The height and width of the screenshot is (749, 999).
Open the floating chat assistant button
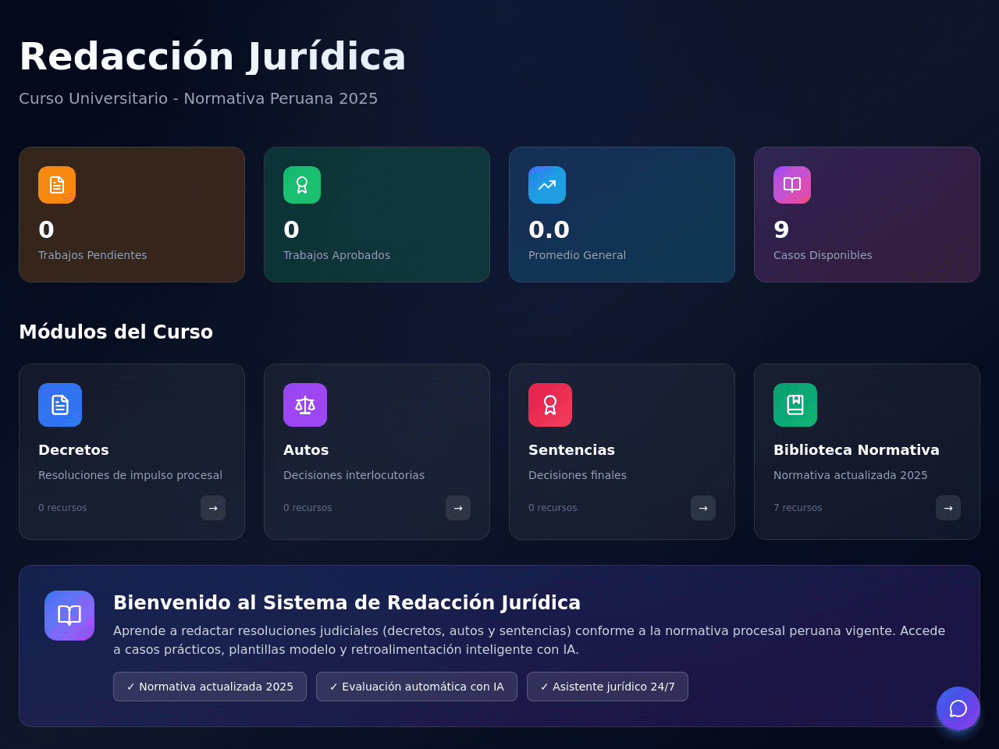tap(958, 708)
